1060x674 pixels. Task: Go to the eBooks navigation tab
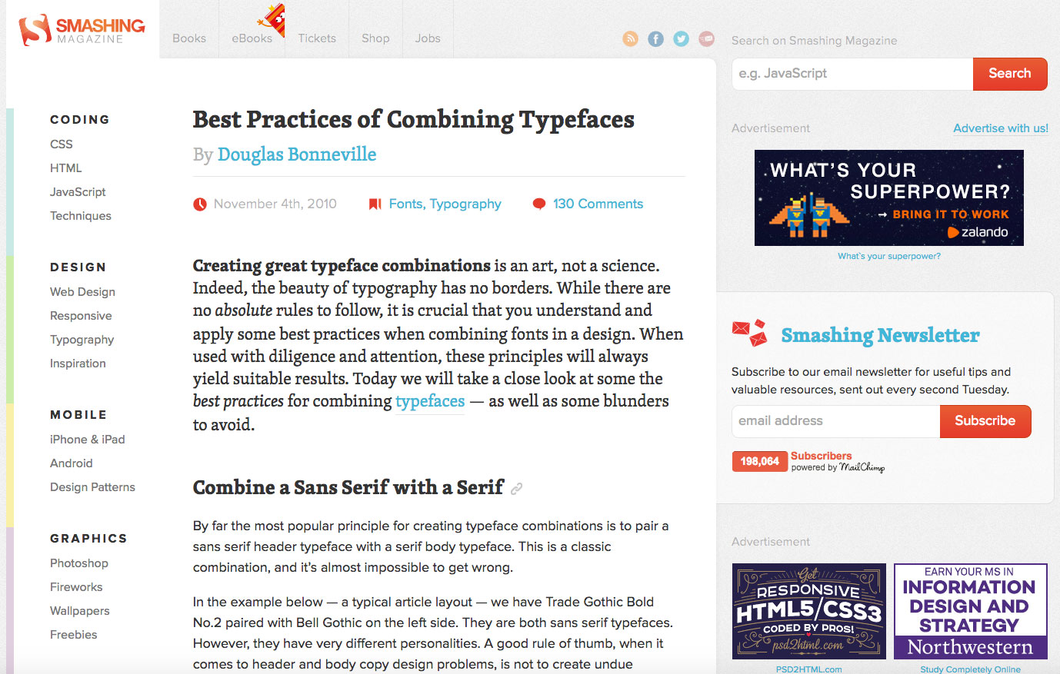[252, 38]
